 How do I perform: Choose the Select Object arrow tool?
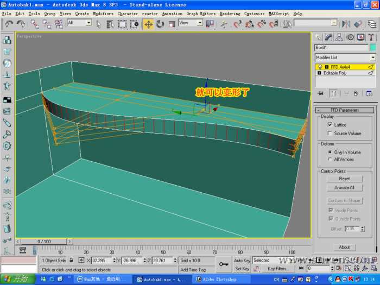pyautogui.click(x=98, y=24)
